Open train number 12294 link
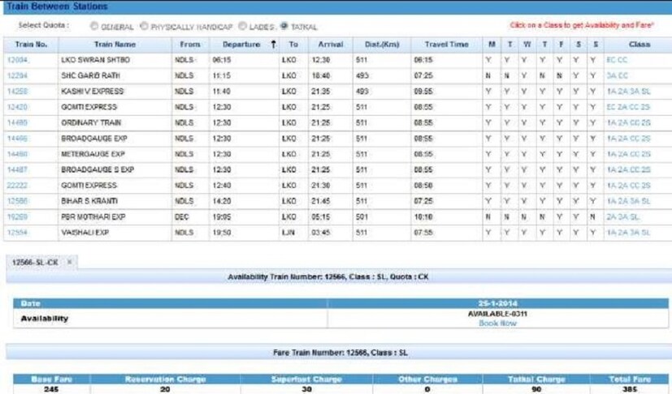 (x=16, y=75)
